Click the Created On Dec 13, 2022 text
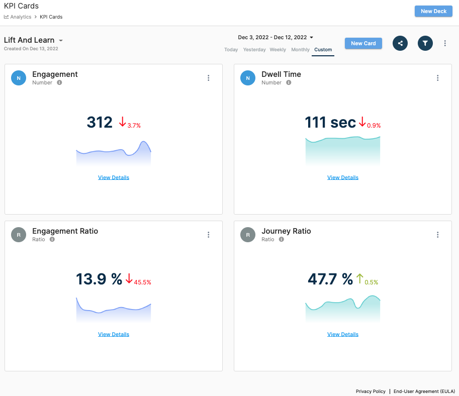459x396 pixels. pyautogui.click(x=31, y=49)
